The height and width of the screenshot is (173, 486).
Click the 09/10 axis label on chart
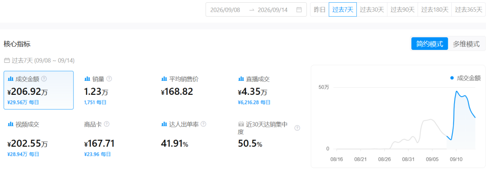click(457, 160)
